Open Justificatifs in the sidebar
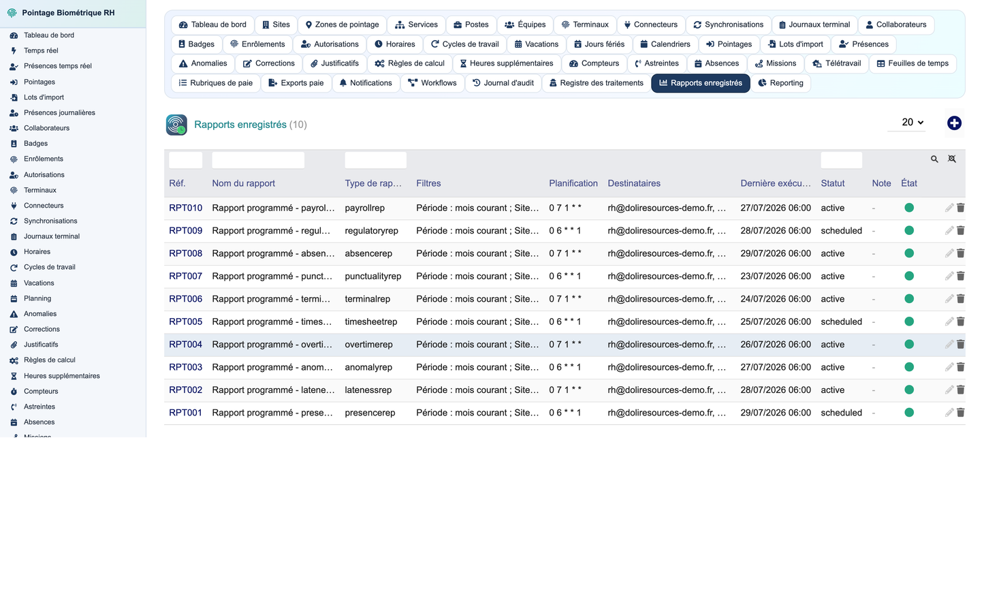This screenshot has width=984, height=615. click(41, 345)
